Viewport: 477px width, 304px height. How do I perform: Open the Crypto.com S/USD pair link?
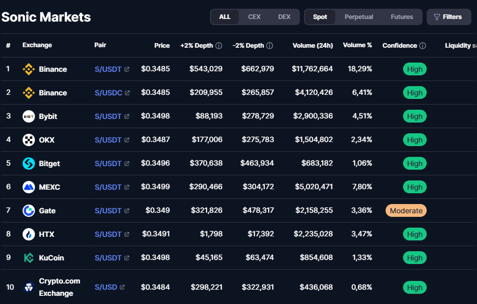tap(106, 287)
